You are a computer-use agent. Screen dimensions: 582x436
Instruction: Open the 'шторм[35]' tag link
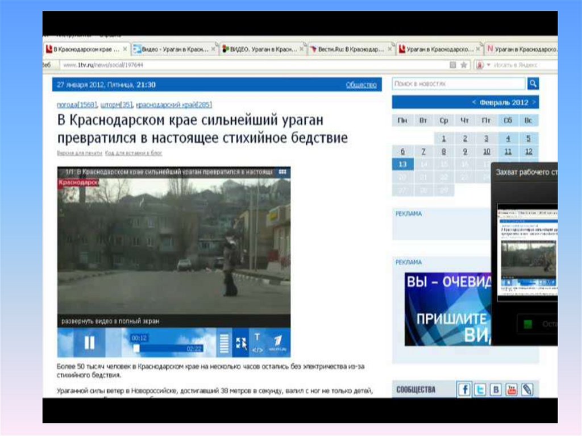117,105
